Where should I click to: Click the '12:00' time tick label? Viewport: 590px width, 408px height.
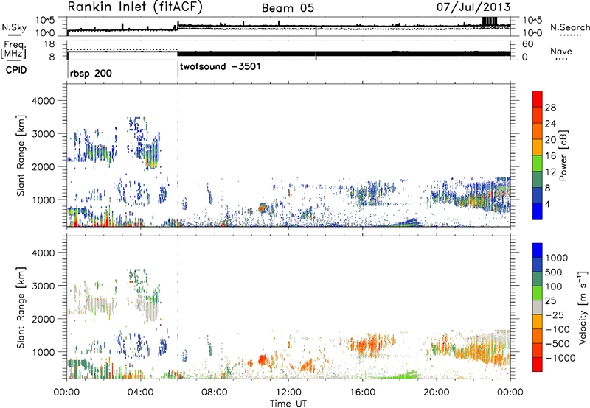click(288, 393)
